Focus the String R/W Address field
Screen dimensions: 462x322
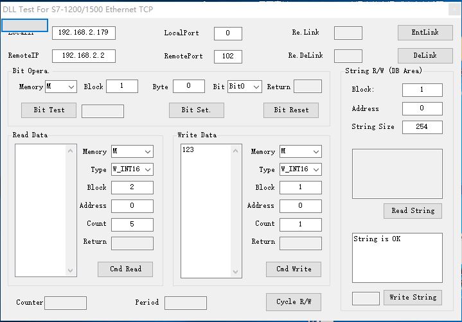pyautogui.click(x=422, y=108)
